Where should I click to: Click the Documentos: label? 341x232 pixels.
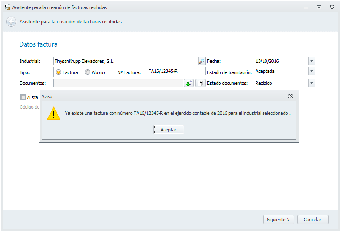(33, 83)
